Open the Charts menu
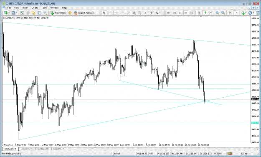The width and height of the screenshot is (261, 157). pyautogui.click(x=35, y=8)
